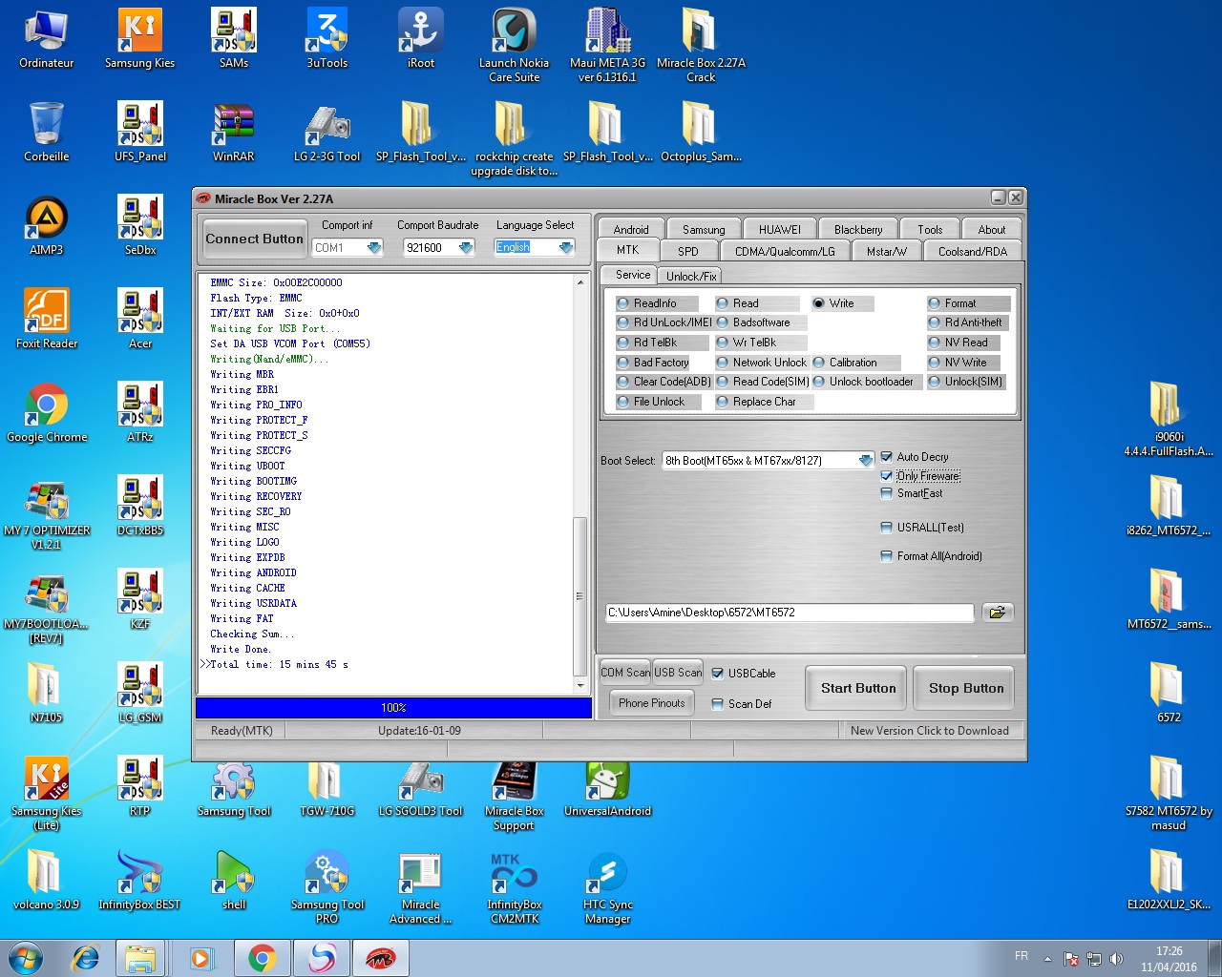Open iRoot desktop shortcut
1222x977 pixels.
(420, 39)
